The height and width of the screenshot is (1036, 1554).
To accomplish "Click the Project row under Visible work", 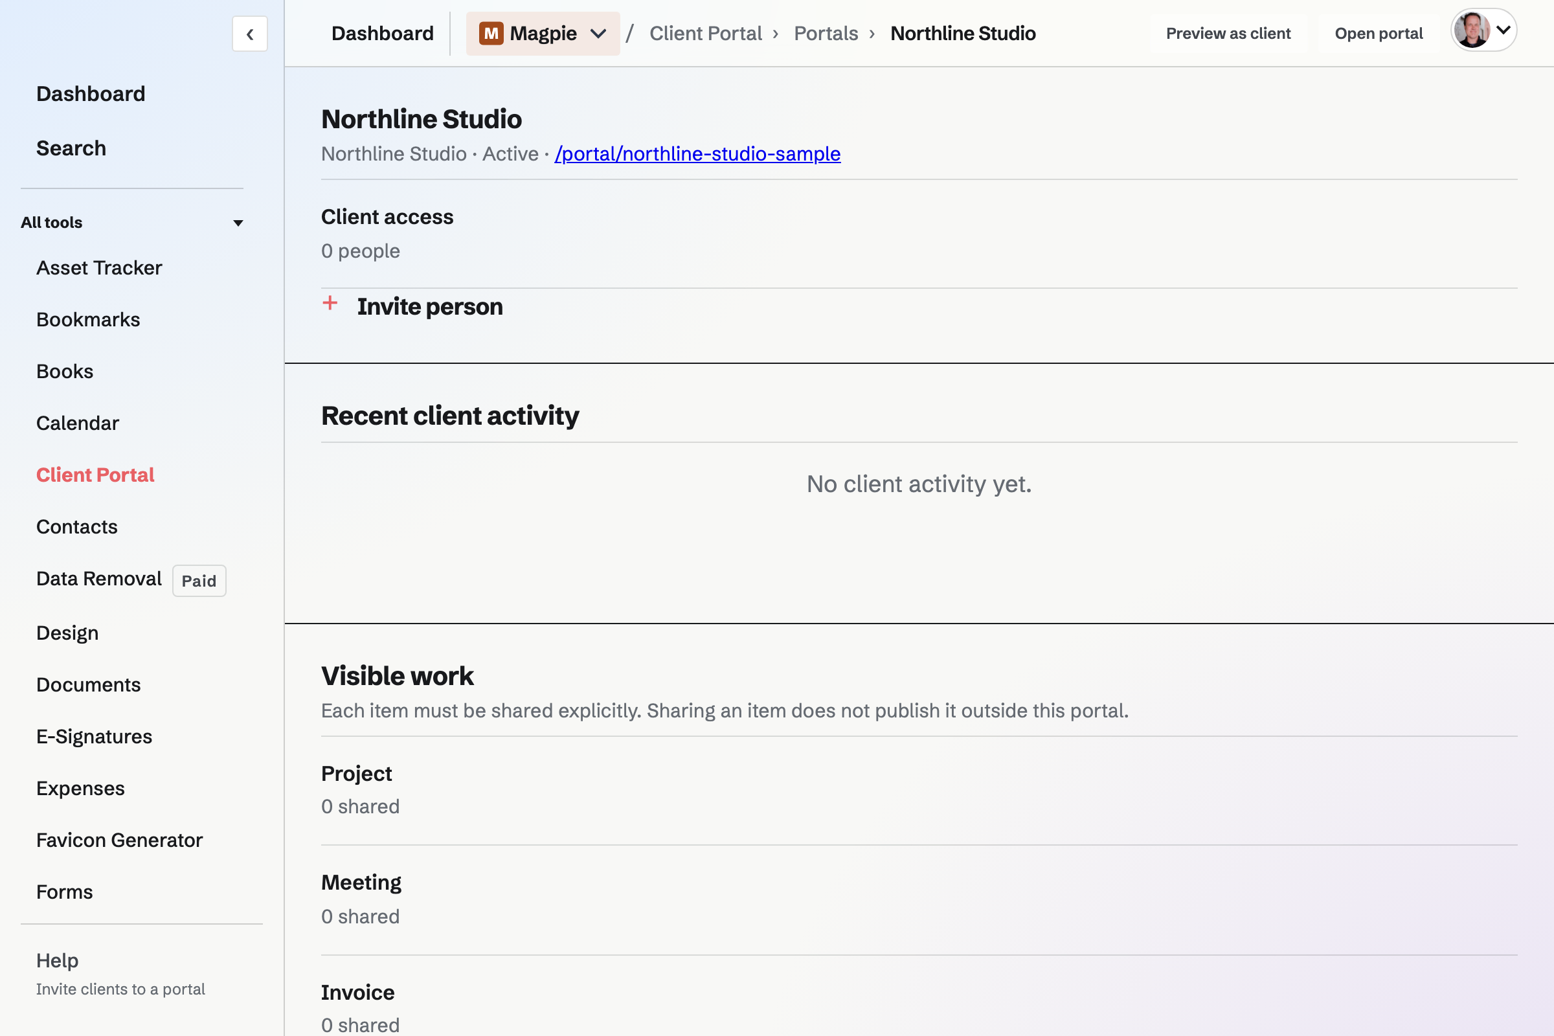I will click(919, 790).
